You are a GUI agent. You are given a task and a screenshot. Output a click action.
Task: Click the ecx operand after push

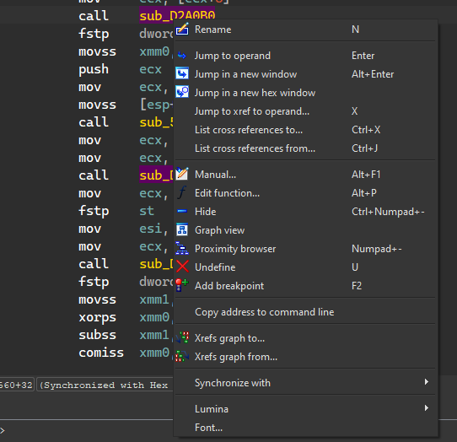[150, 69]
